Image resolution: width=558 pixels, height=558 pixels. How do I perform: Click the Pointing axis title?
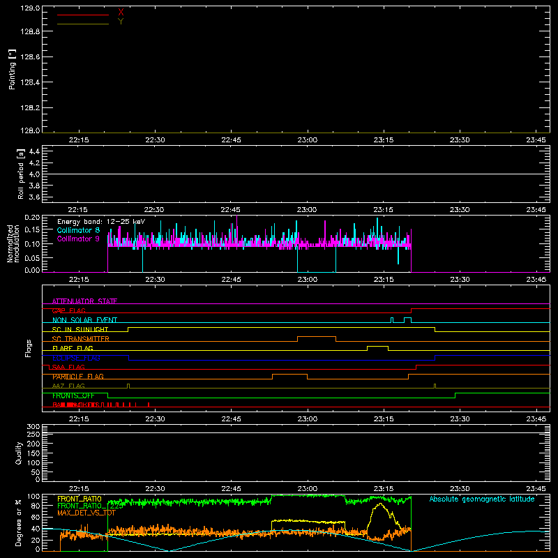pos(13,70)
